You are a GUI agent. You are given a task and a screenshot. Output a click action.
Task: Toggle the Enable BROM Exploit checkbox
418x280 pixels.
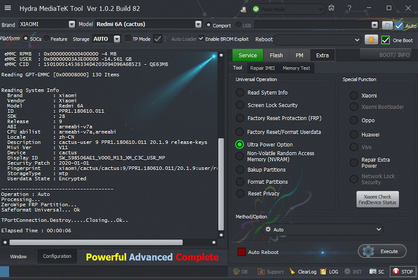(x=201, y=39)
